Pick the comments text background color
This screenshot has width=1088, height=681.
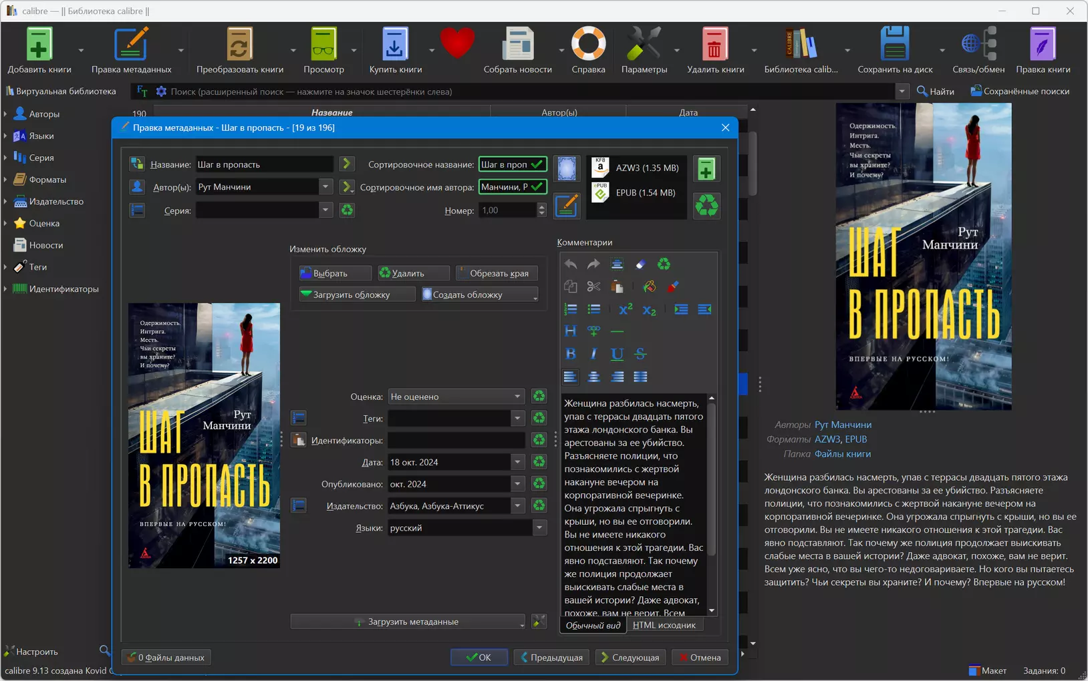coord(649,286)
